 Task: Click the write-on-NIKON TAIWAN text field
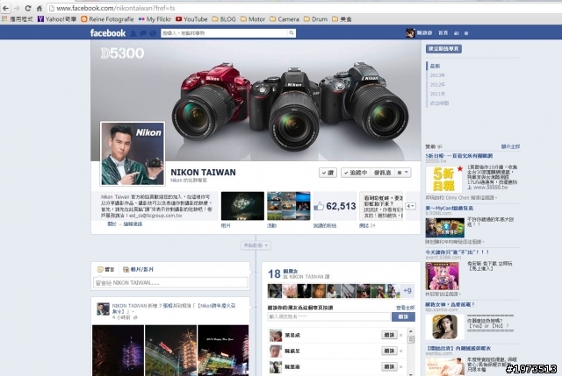(170, 283)
